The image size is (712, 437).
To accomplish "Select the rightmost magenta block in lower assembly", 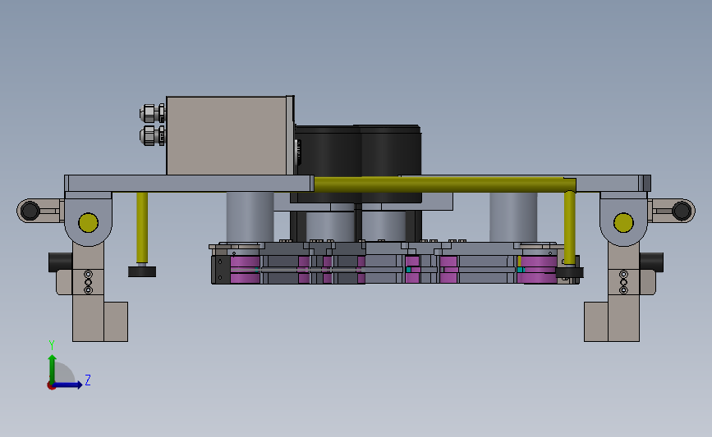I will [538, 269].
